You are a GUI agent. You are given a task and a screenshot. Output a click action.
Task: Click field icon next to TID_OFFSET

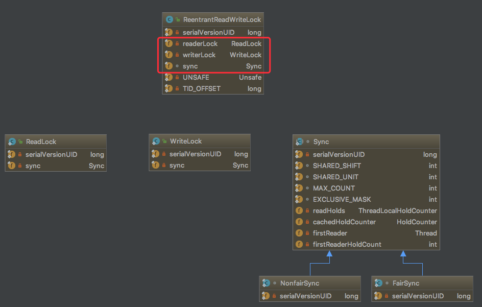169,88
